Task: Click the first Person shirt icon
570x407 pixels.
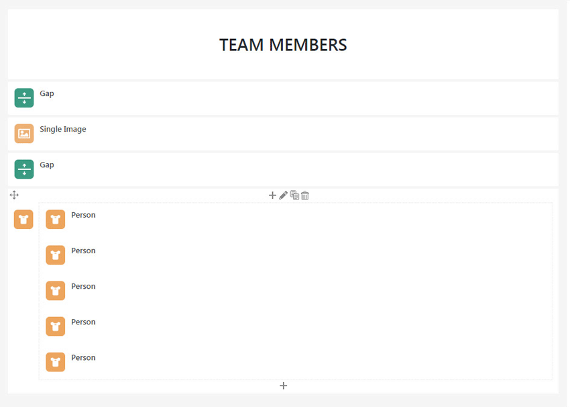Action: [56, 220]
